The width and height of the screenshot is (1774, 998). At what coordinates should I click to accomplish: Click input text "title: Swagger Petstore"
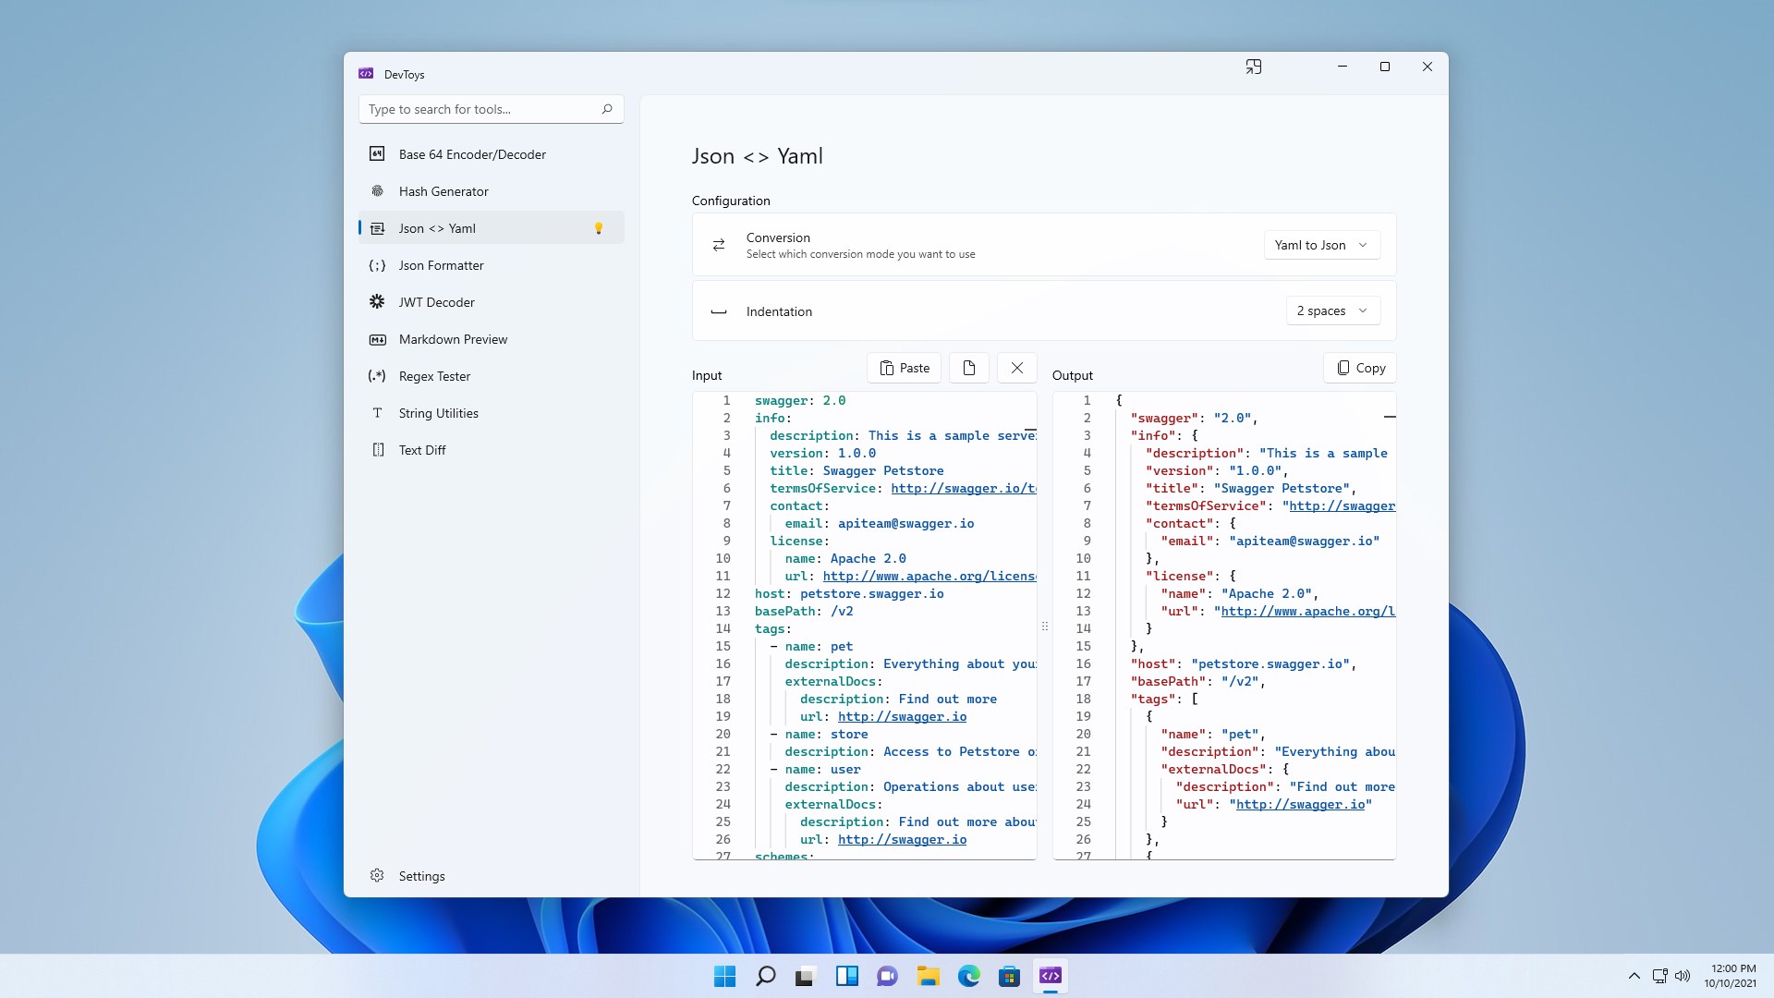point(857,470)
